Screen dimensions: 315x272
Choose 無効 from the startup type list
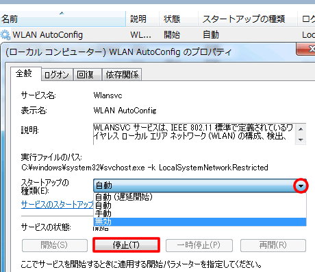point(200,222)
